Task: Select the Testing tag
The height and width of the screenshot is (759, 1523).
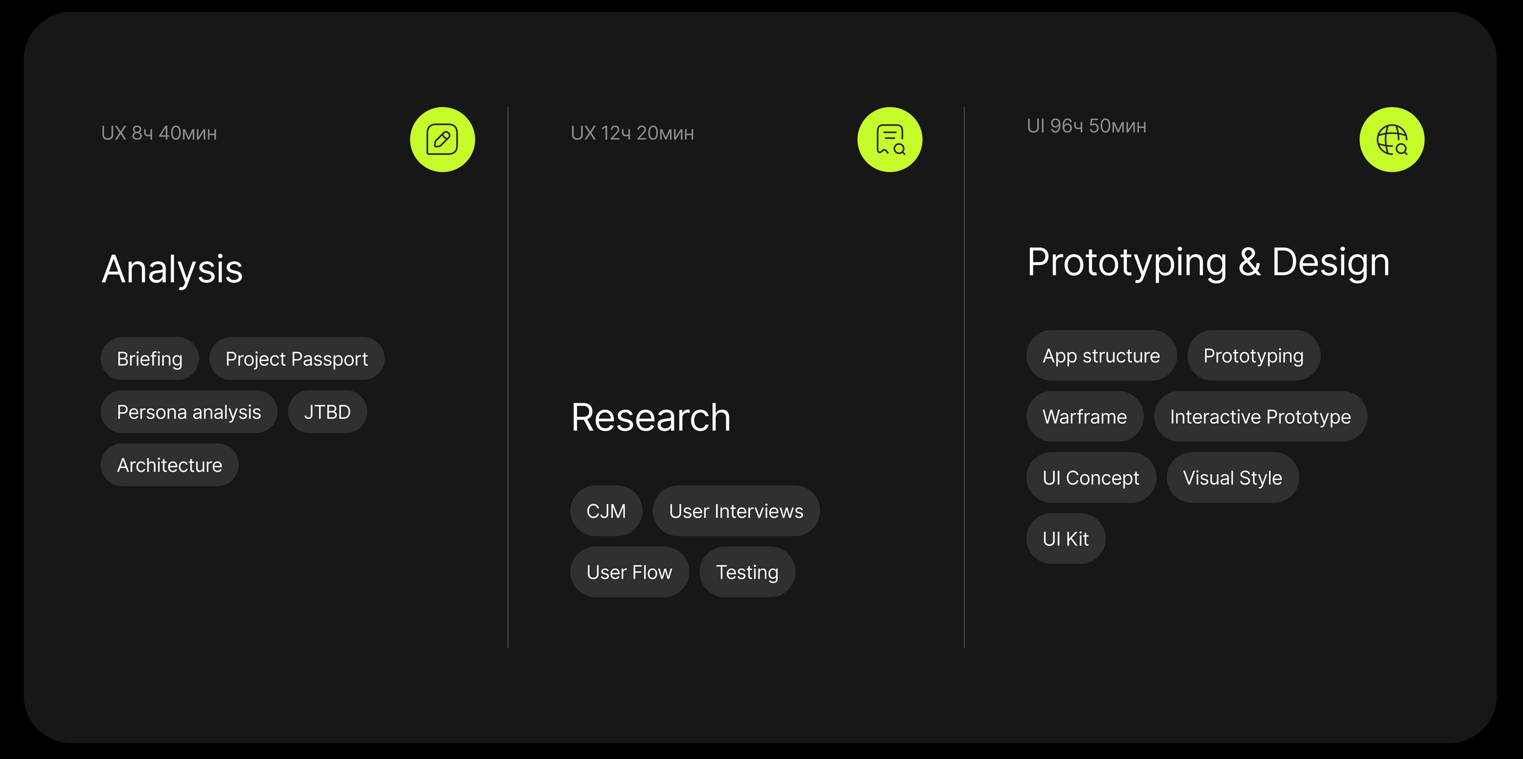Action: click(x=747, y=572)
